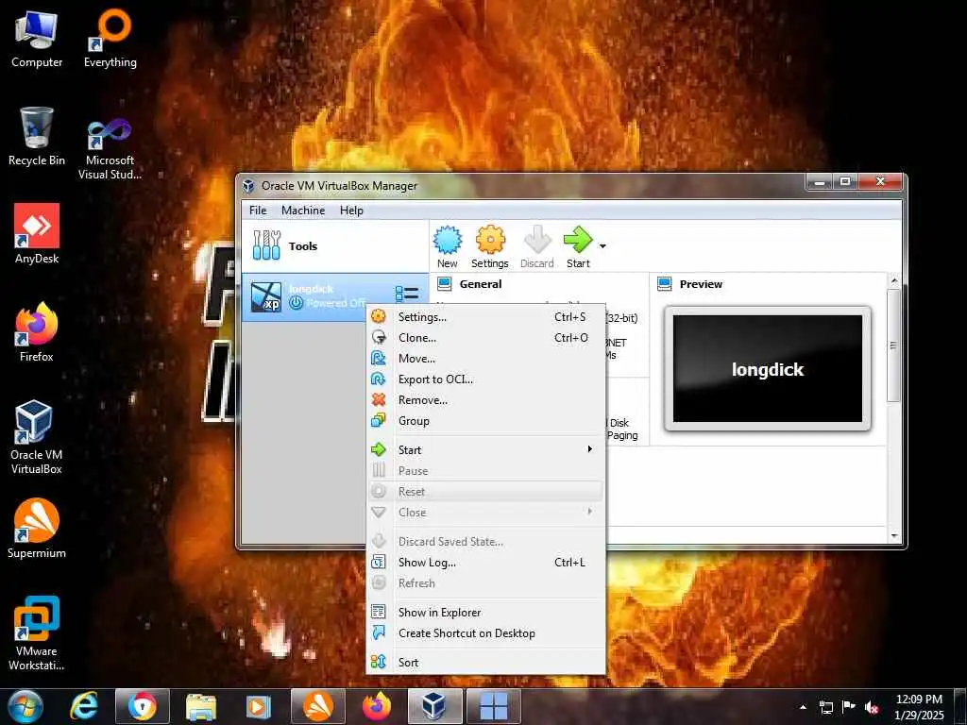Click the longdick preview thumbnail
967x725 pixels.
pyautogui.click(x=767, y=369)
